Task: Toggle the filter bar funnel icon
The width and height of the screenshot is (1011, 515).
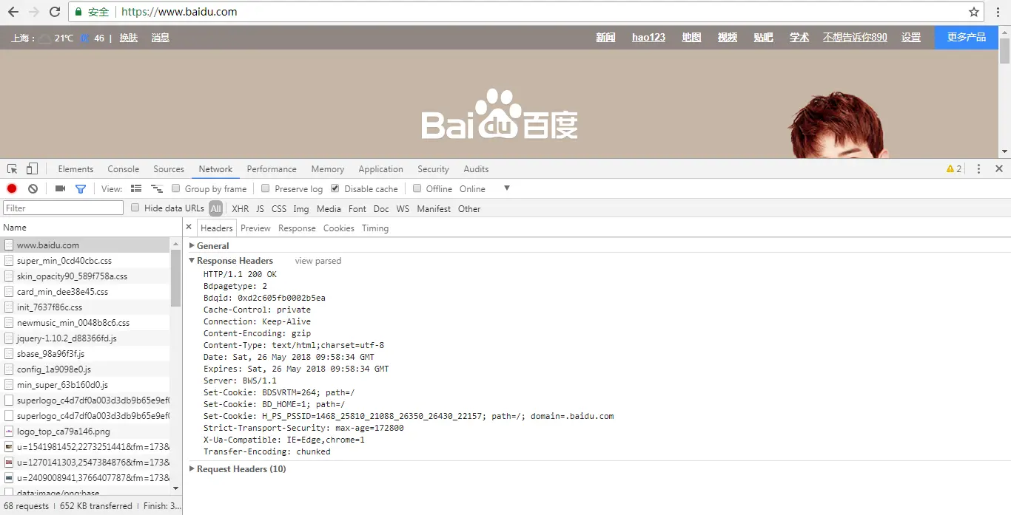Action: 81,189
